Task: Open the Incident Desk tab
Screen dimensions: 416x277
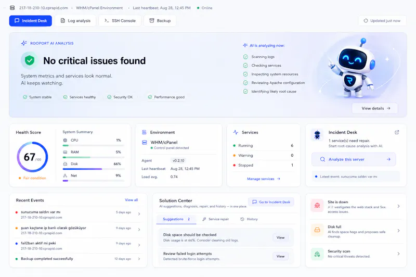Action: 31,21
